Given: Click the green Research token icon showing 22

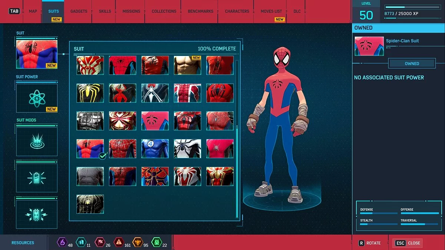Looking at the screenshot, I should click(156, 243).
